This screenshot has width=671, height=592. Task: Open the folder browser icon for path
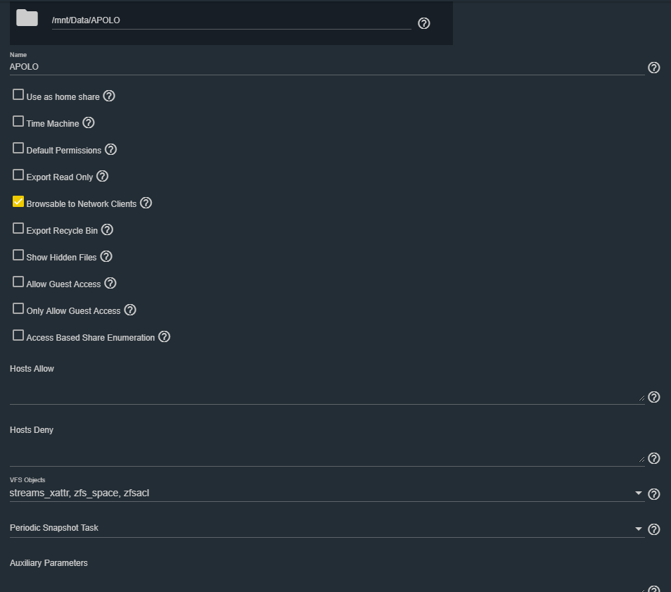[x=27, y=18]
